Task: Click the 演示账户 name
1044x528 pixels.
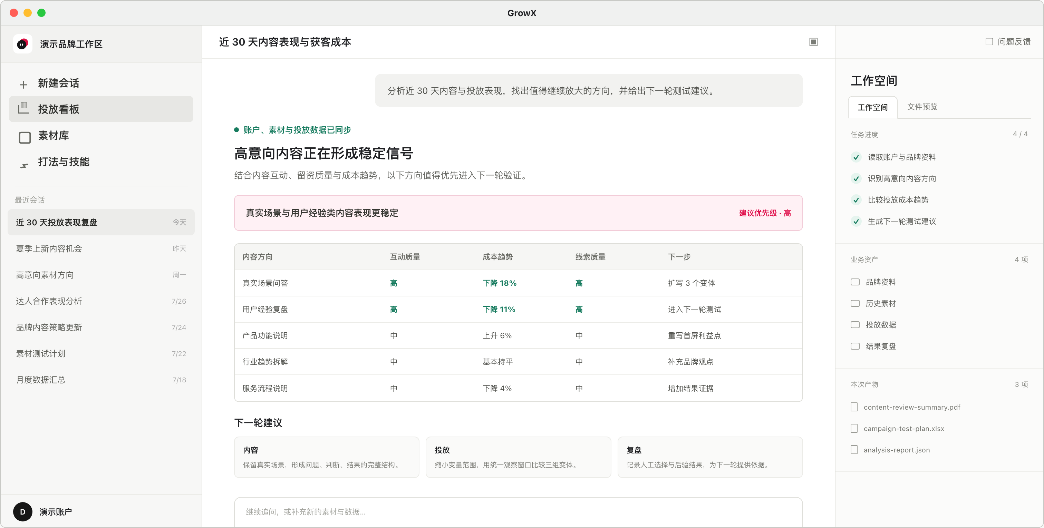Action: click(56, 511)
